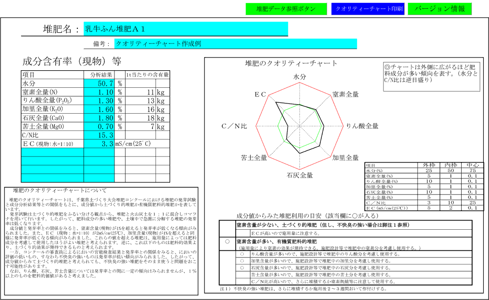Select the 加里全量 value 1.60
The width and height of the screenshot is (489, 300).
point(99,109)
